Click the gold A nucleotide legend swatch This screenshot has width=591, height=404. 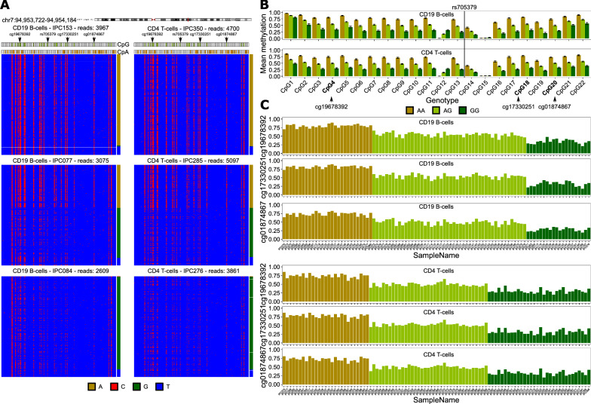[92, 387]
